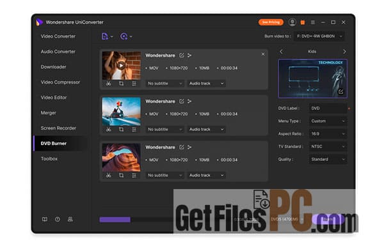Expand the Add Files dropdown arrow
This screenshot has width=384, height=251.
pyautogui.click(x=111, y=37)
